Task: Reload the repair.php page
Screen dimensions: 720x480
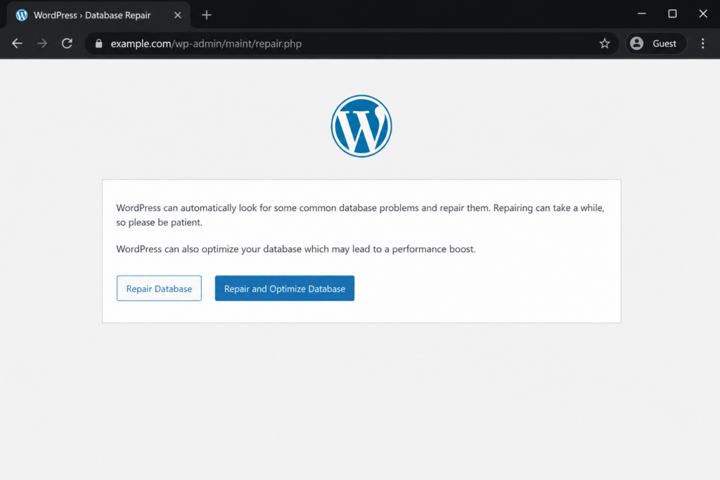Action: click(x=67, y=44)
